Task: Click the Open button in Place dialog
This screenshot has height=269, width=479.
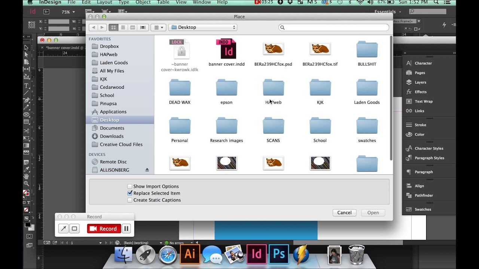Action: [x=373, y=213]
